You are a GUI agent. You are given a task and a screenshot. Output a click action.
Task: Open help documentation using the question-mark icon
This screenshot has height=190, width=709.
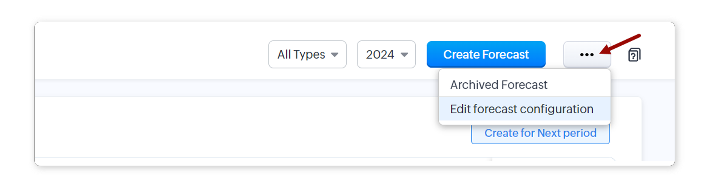634,55
